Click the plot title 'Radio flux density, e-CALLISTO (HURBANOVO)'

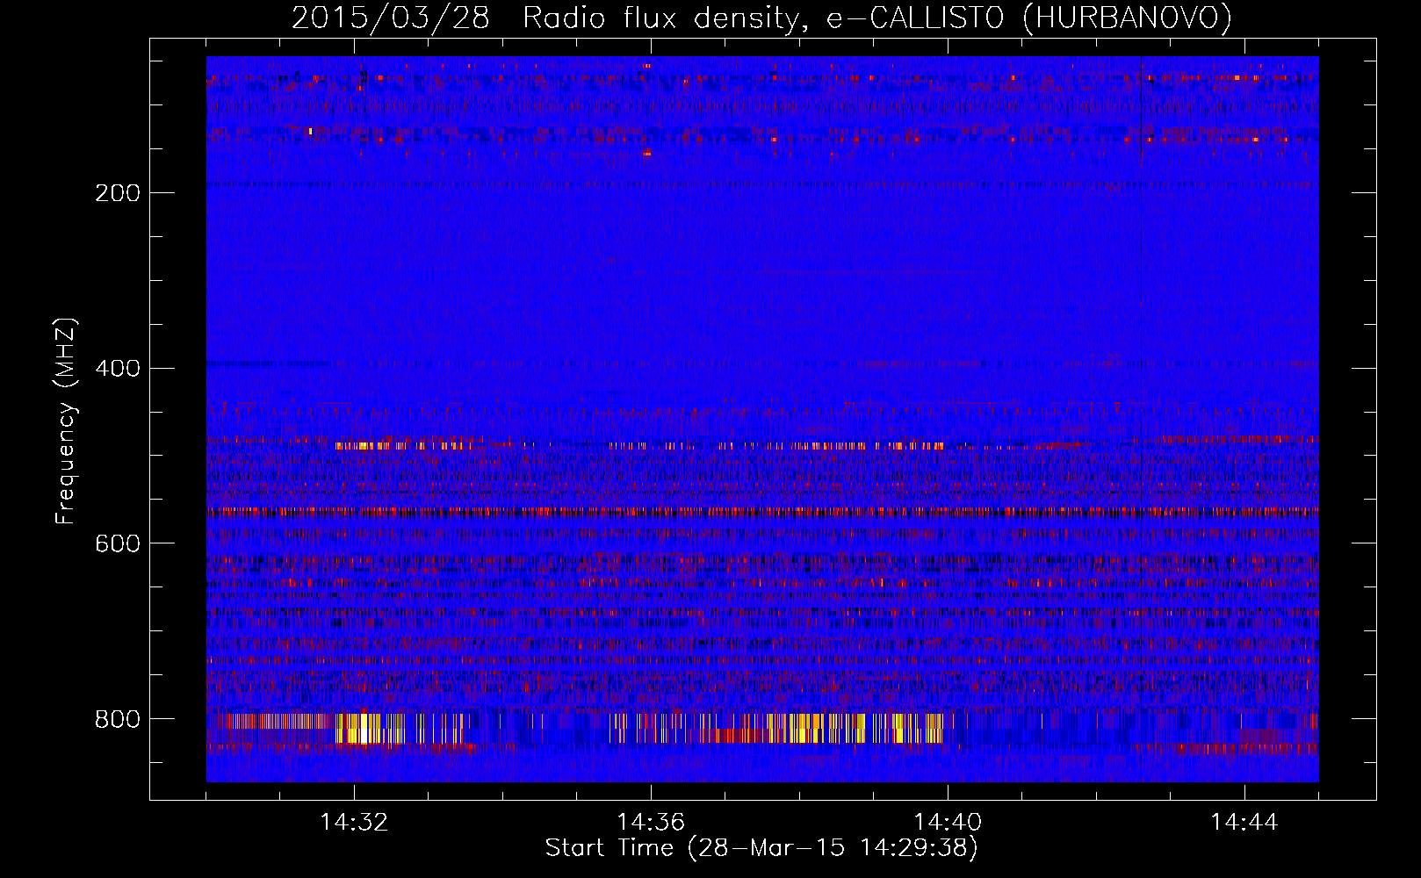(877, 18)
